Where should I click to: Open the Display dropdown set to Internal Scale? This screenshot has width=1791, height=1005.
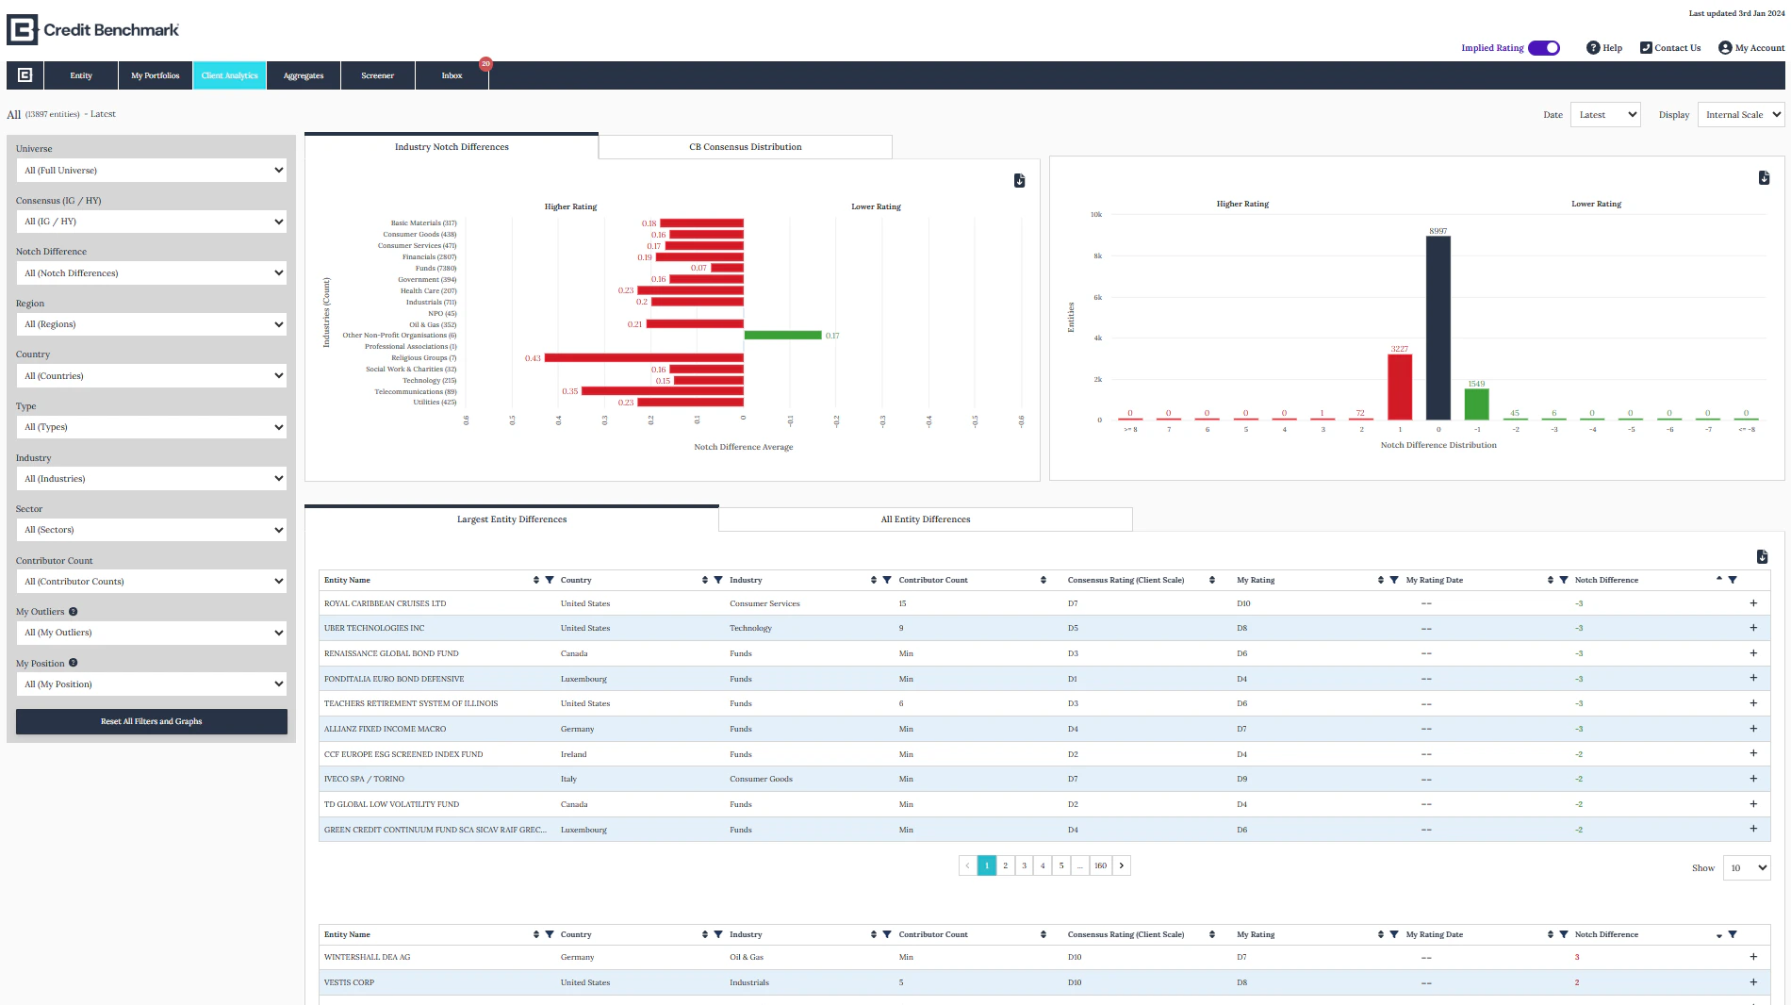pyautogui.click(x=1740, y=114)
